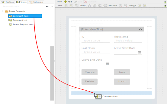Click the first Clear icon

pyautogui.click(x=66, y=5)
